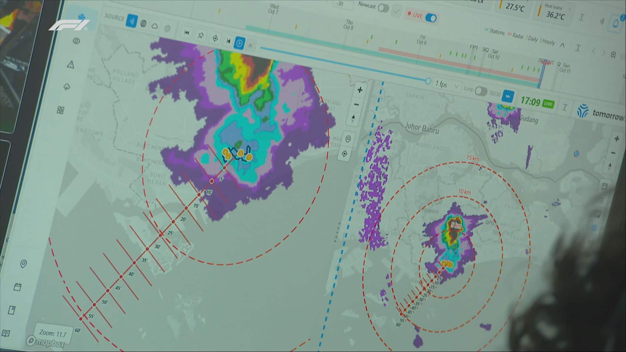Viewport: 626px width, 352px height.
Task: Move the animation timeline slider handle
Action: click(x=428, y=81)
